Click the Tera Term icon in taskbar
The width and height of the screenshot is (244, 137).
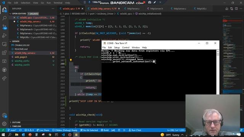pyautogui.click(x=76, y=135)
